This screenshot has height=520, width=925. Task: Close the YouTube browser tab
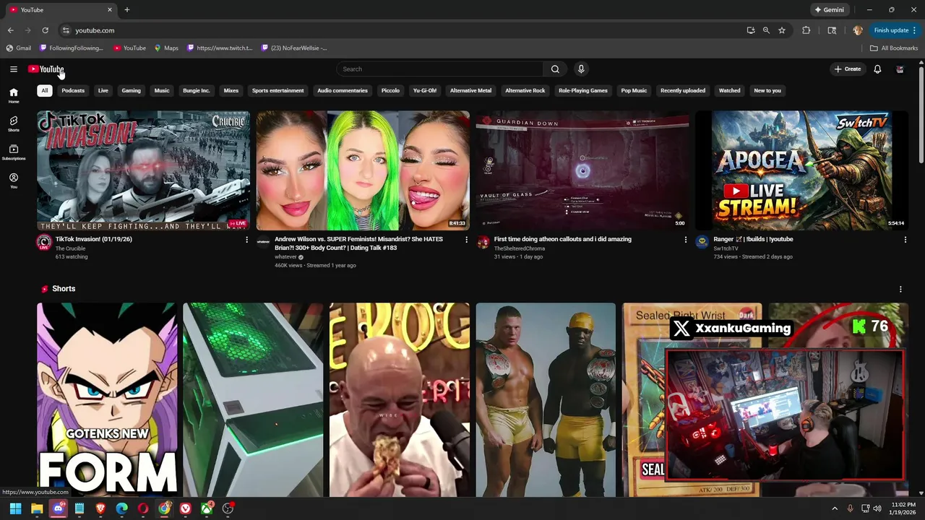110,10
